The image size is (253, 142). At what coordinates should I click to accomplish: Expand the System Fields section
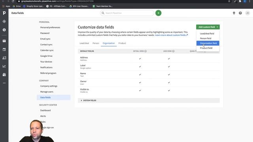(149, 100)
